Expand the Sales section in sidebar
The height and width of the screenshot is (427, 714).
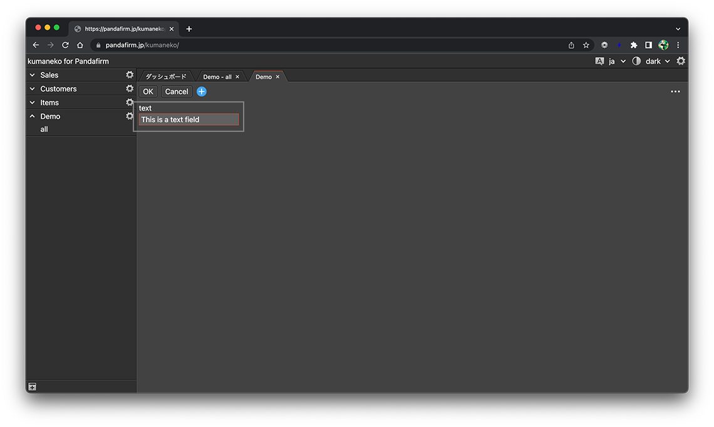[x=33, y=75]
